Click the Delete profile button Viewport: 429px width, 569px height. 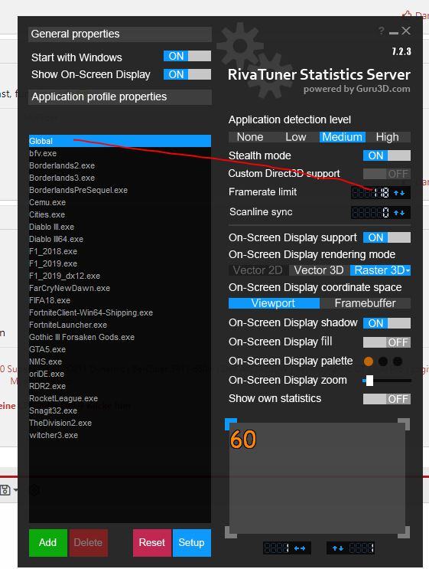89,542
